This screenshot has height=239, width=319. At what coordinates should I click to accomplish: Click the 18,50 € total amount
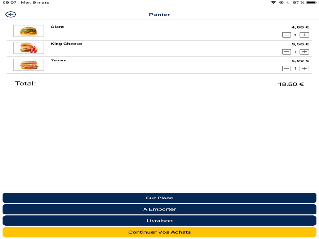(291, 84)
